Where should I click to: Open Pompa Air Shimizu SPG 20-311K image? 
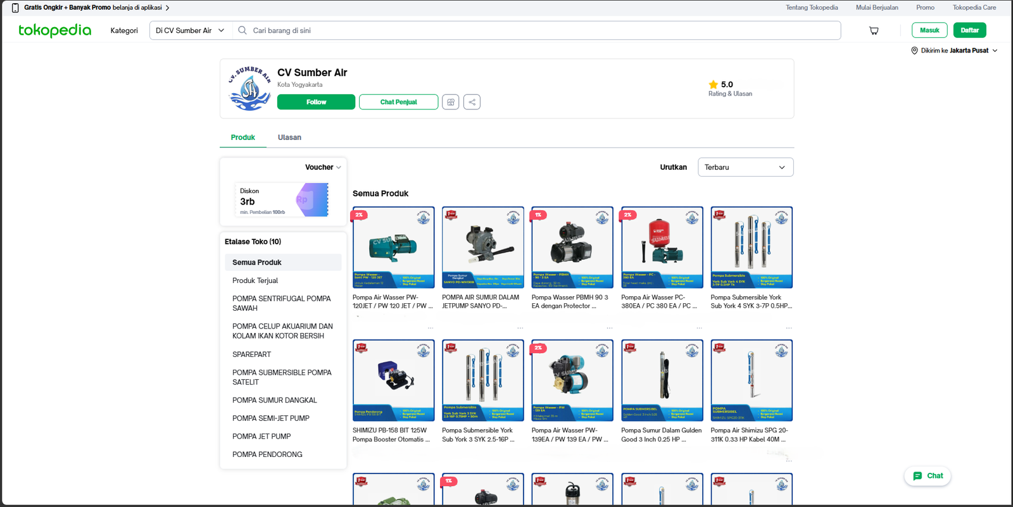752,380
